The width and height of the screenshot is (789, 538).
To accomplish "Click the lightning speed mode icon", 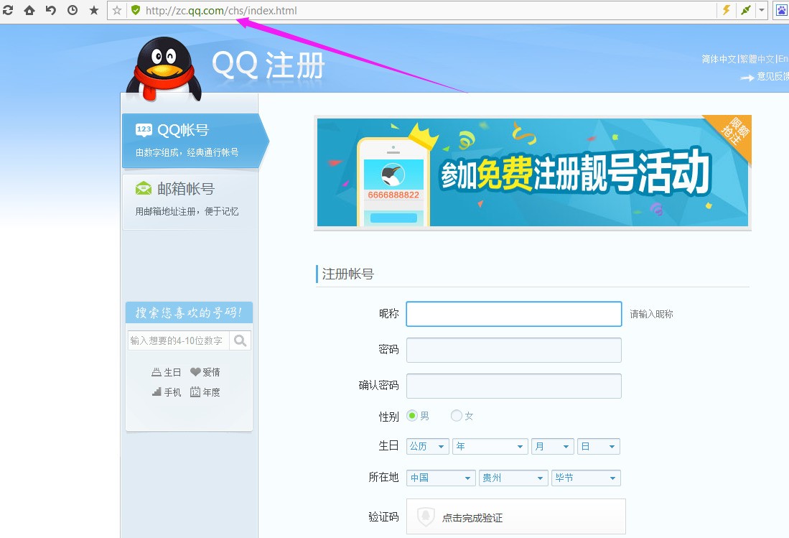I will tap(726, 10).
